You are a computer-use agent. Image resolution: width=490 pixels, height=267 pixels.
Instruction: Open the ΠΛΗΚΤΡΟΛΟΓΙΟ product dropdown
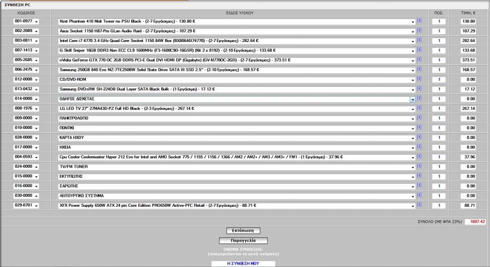tap(412, 119)
